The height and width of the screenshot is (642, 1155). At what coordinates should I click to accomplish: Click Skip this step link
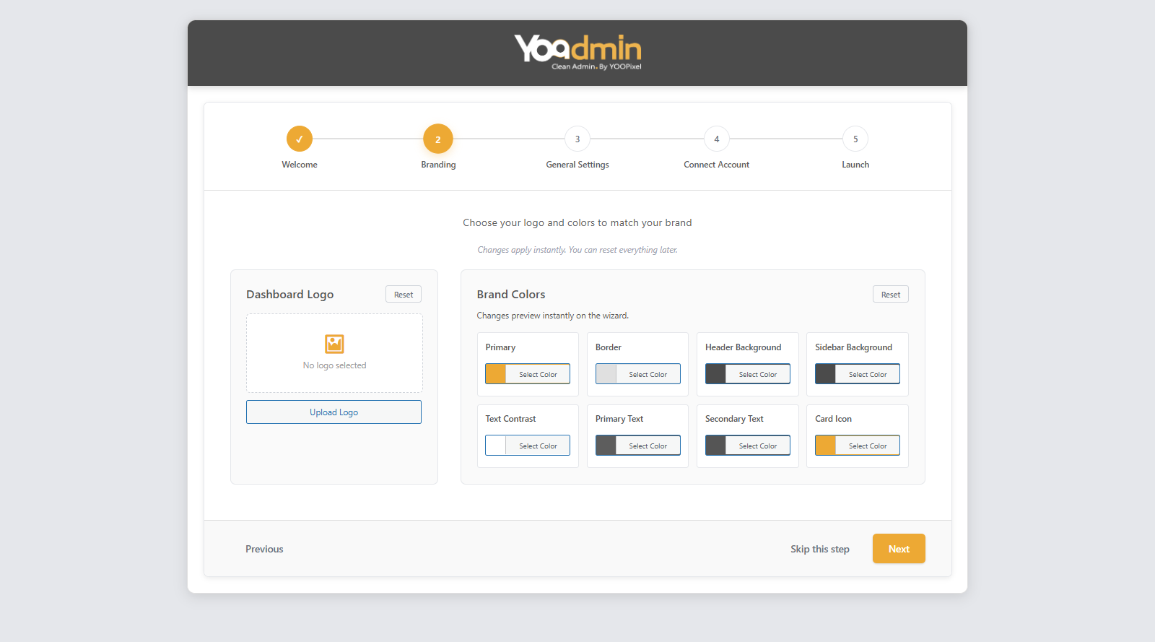[820, 549]
